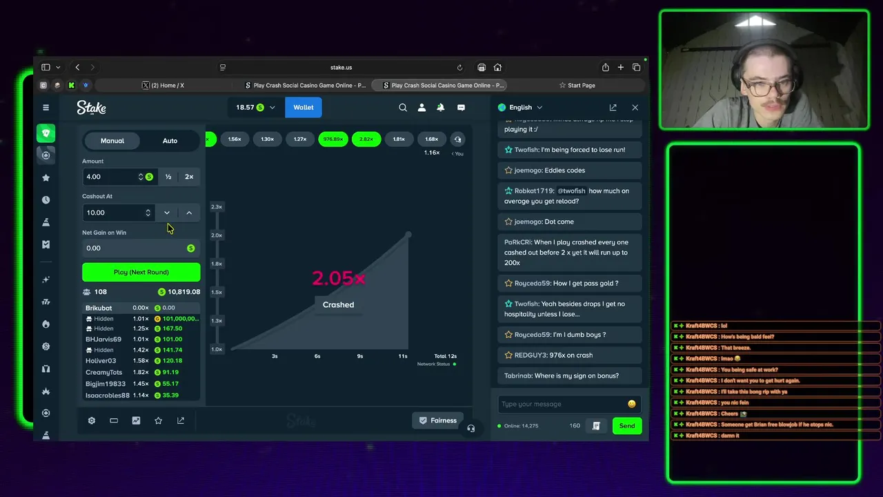Viewport: 883px width, 497px height.
Task: Open the 2.82× past result pill
Action: pos(366,139)
